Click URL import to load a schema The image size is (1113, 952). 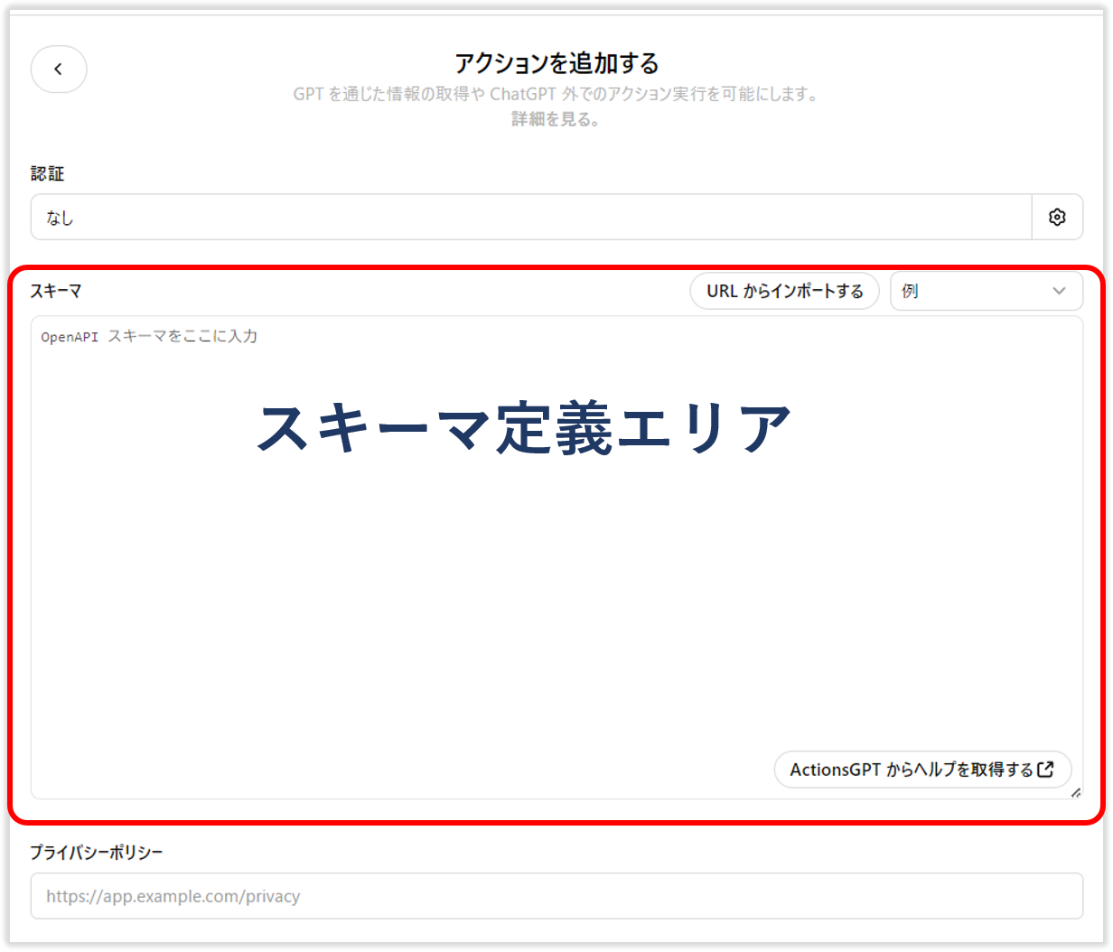click(x=784, y=291)
